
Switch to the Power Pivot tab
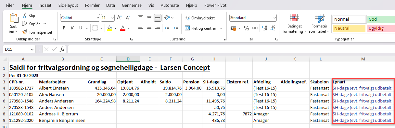click(215, 5)
